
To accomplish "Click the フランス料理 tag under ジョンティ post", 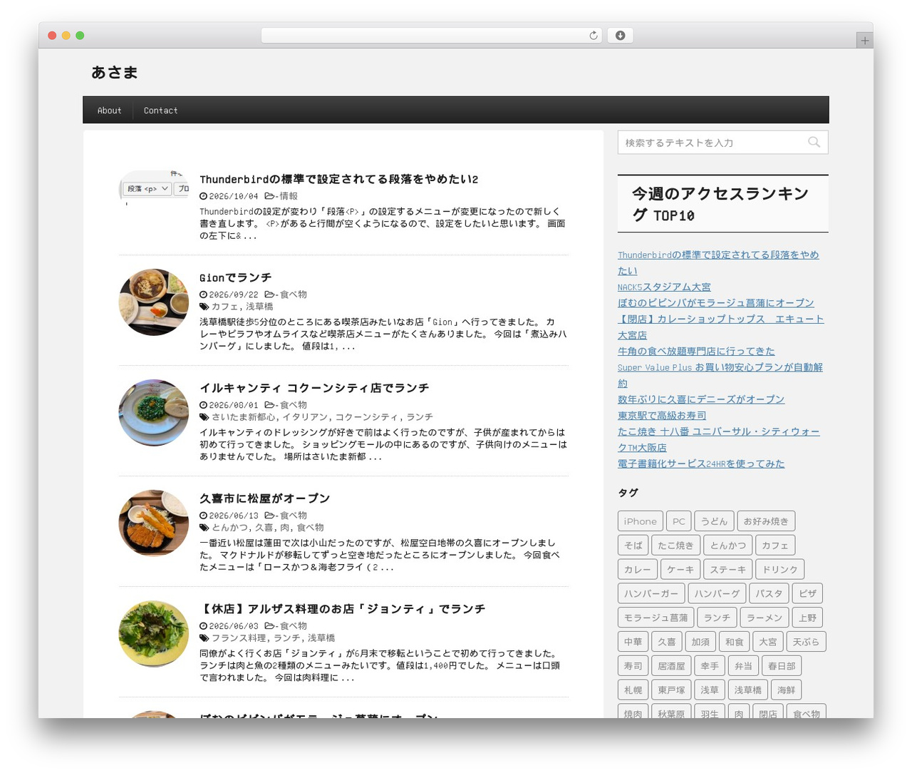I will click(x=239, y=638).
